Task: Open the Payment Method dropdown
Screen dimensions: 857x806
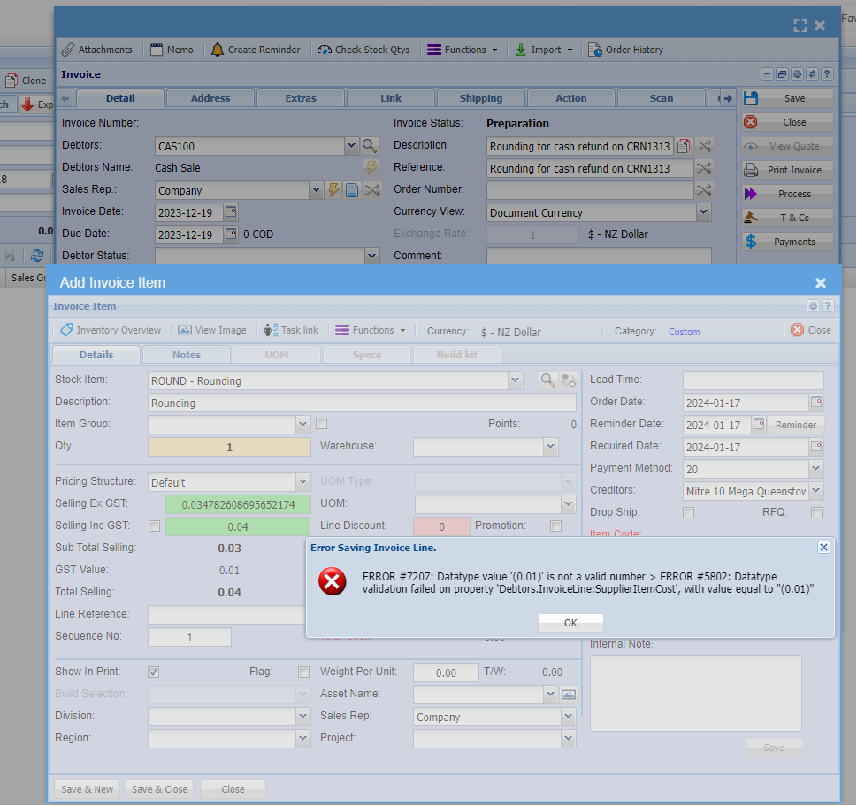Action: coord(815,469)
